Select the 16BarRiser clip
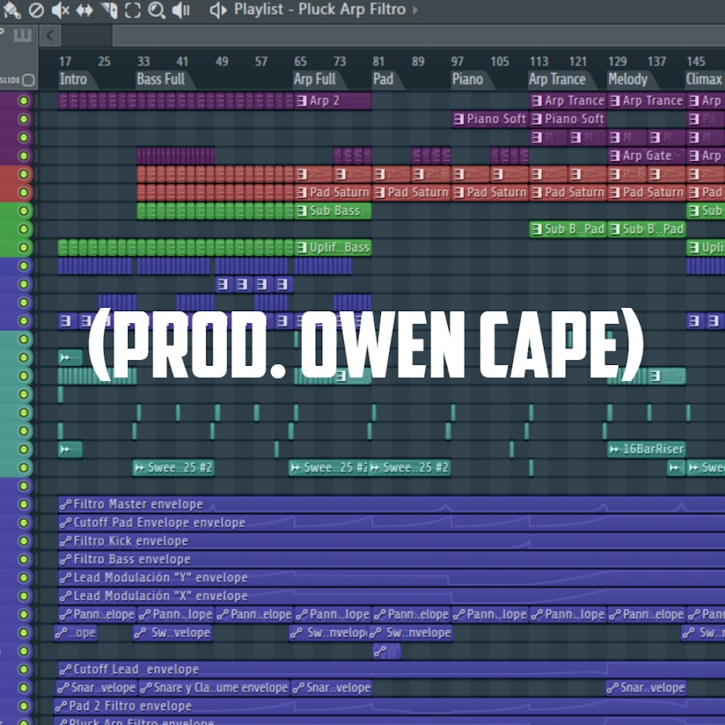The image size is (725, 725). tap(647, 449)
